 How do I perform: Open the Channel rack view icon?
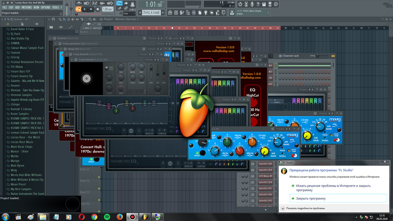[x=176, y=13]
